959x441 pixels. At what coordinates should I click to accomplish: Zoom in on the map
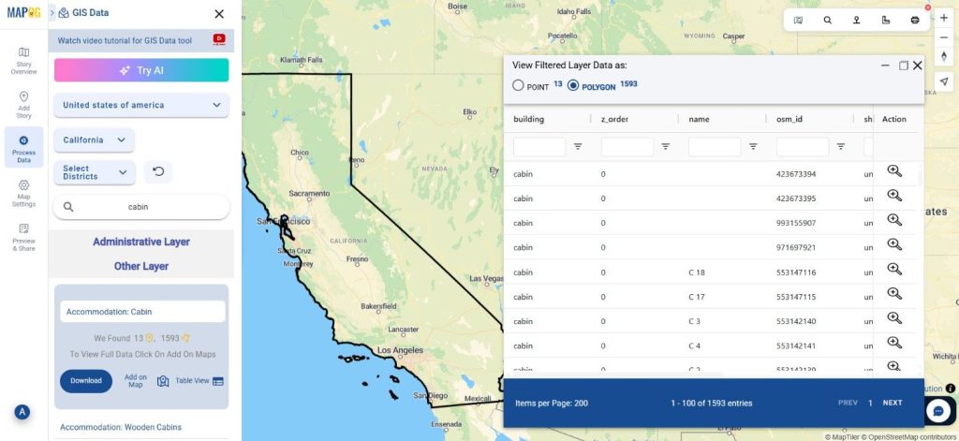click(943, 18)
